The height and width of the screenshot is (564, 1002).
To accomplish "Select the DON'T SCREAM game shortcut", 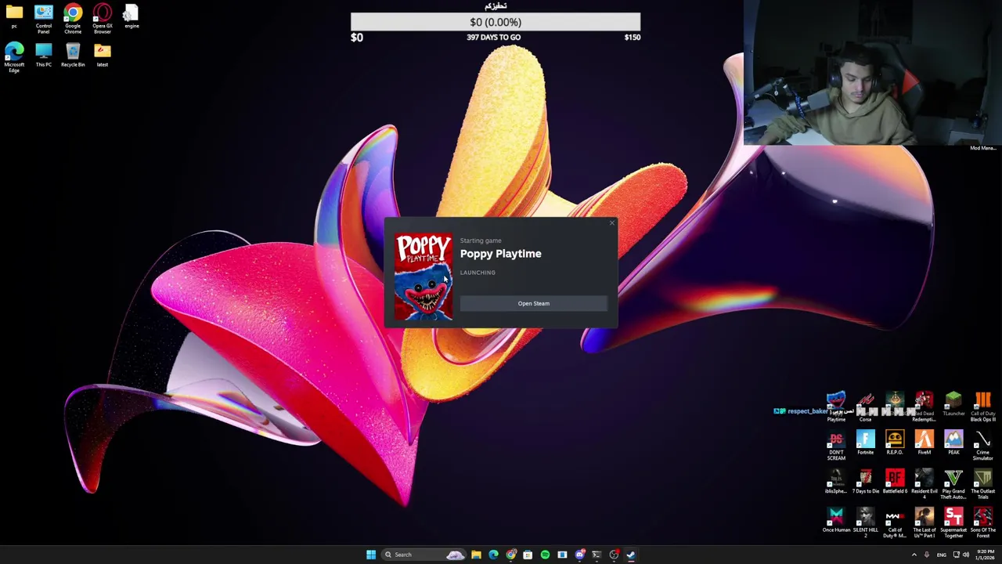I will coord(836,446).
